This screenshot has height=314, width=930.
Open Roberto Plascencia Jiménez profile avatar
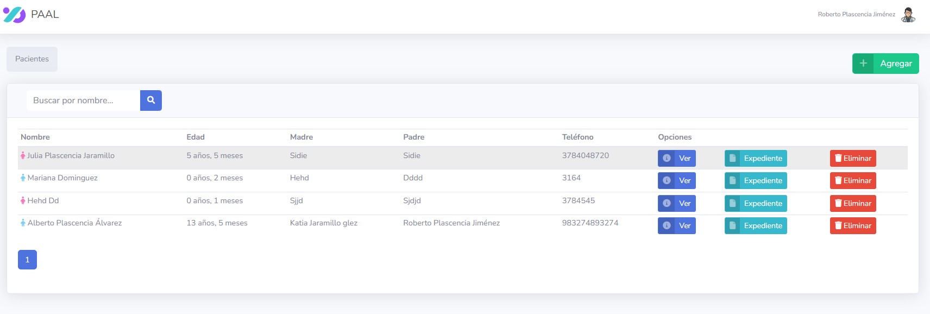click(x=908, y=15)
